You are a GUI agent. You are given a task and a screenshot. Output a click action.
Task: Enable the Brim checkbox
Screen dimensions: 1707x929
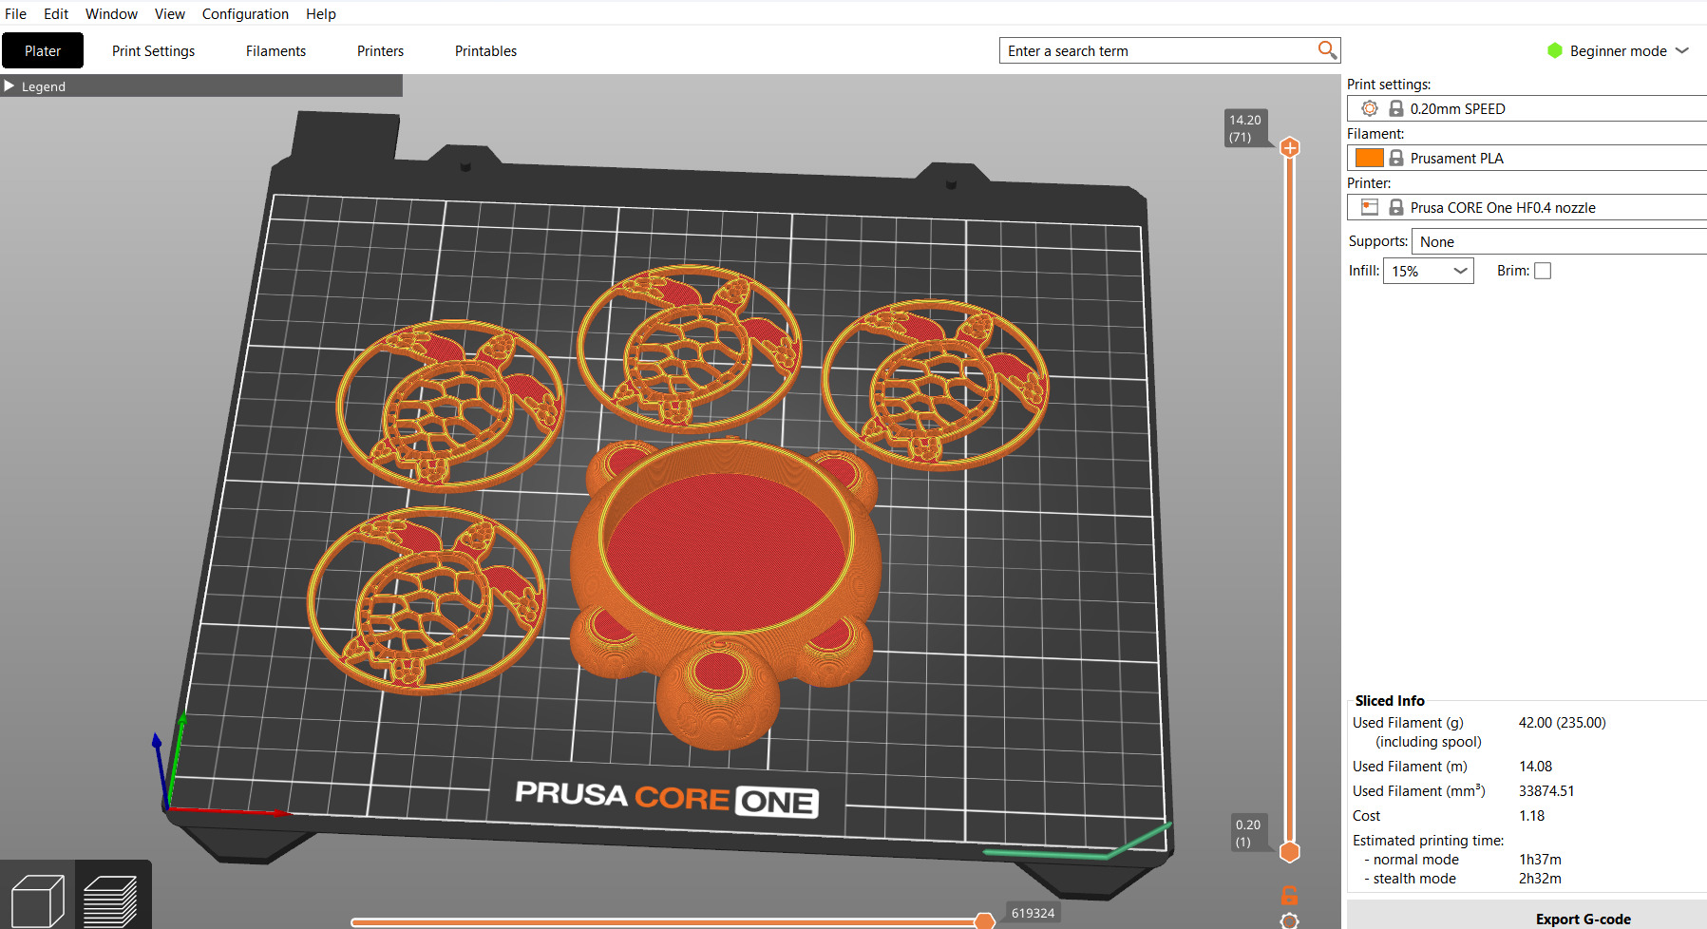[1543, 271]
